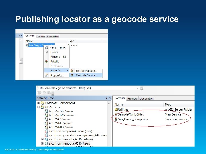Click Add ArcGIS Server

[61, 111]
